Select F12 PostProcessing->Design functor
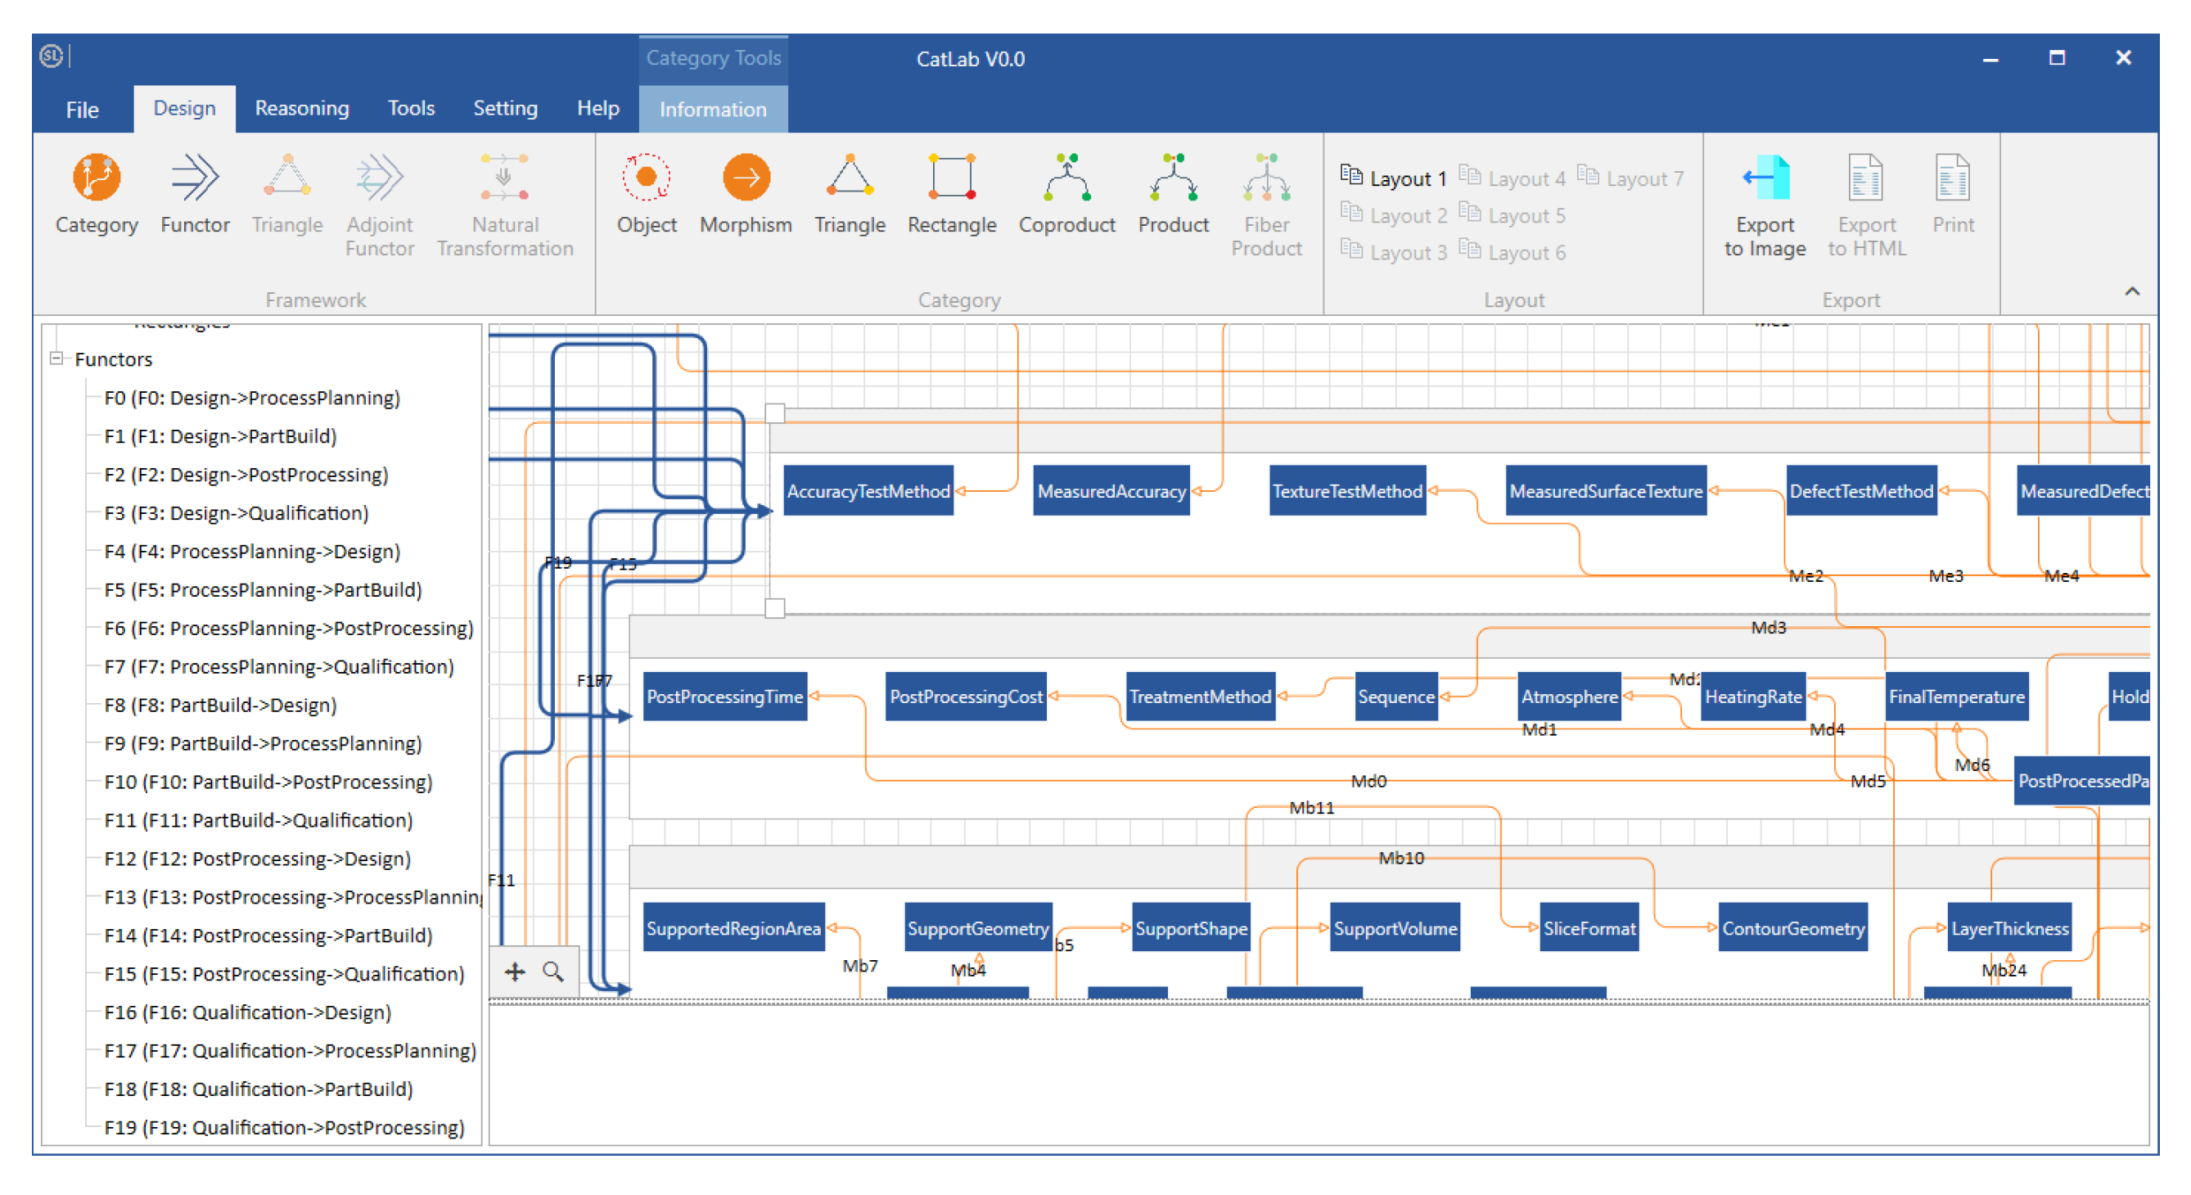Image resolution: width=2191 pixels, height=1195 pixels. pyautogui.click(x=258, y=859)
